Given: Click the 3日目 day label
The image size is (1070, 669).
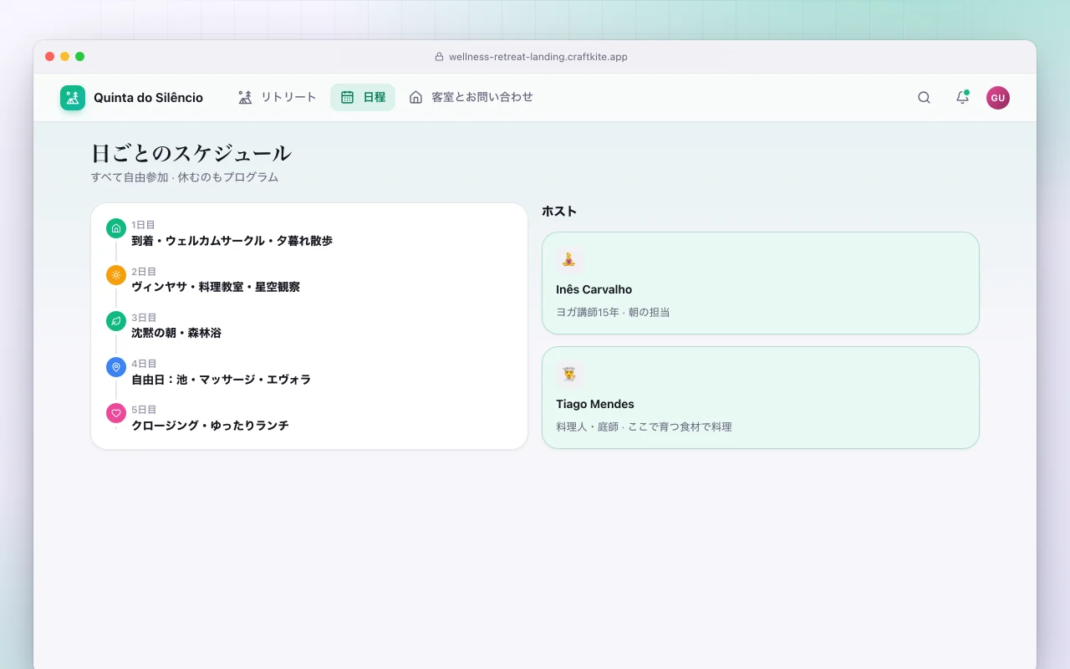Looking at the screenshot, I should tap(144, 318).
